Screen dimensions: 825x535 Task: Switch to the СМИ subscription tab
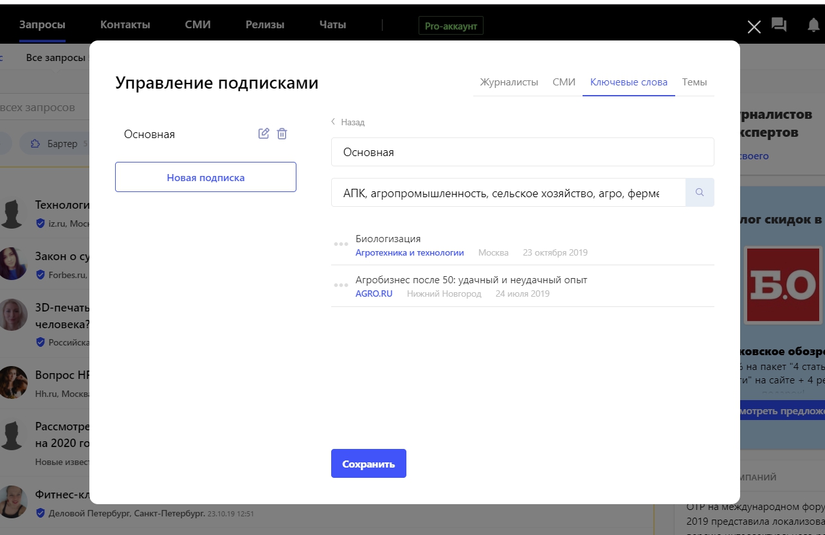(564, 82)
